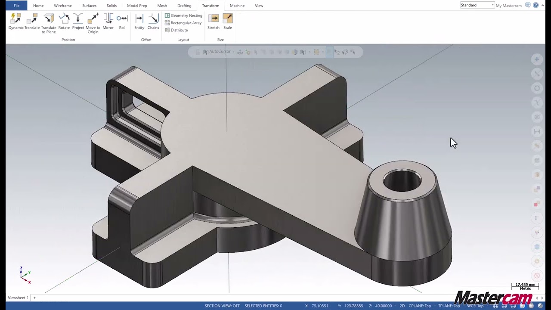Open the Solids ribbon tab
This screenshot has height=310, width=551.
coord(111,6)
